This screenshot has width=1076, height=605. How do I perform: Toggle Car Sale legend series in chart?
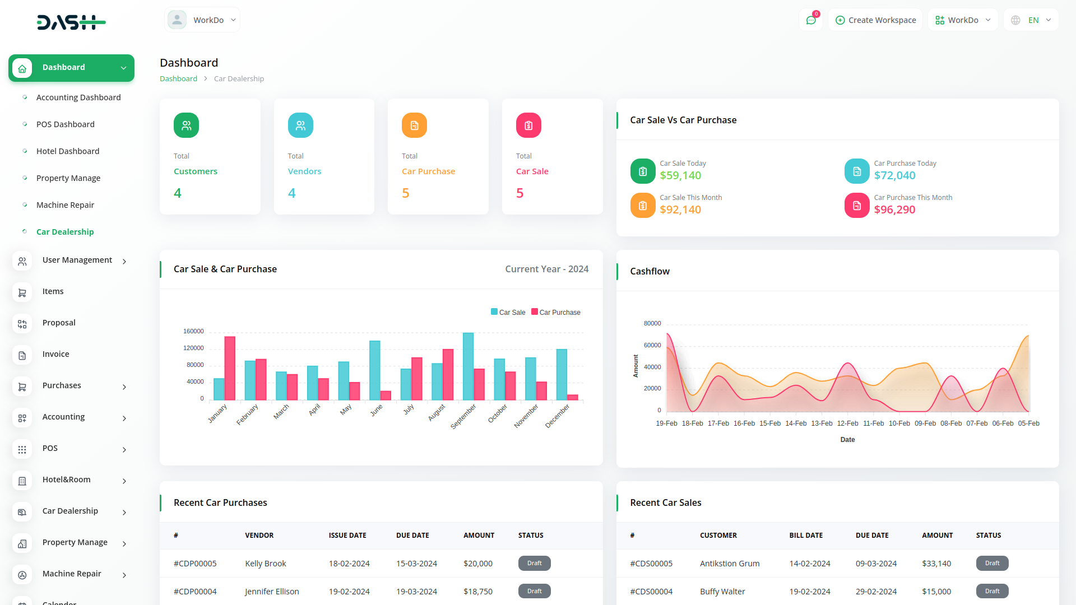click(508, 313)
